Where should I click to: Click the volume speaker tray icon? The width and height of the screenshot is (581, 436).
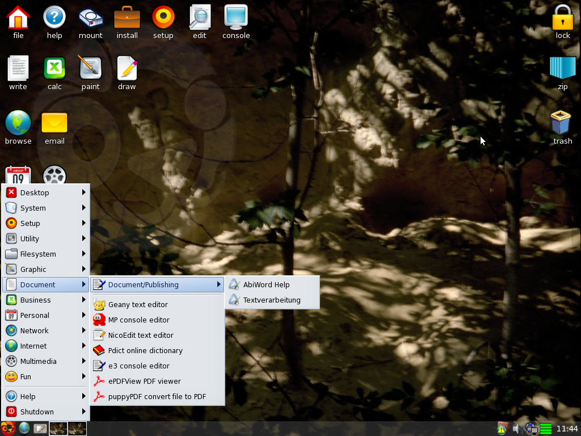[x=516, y=429]
